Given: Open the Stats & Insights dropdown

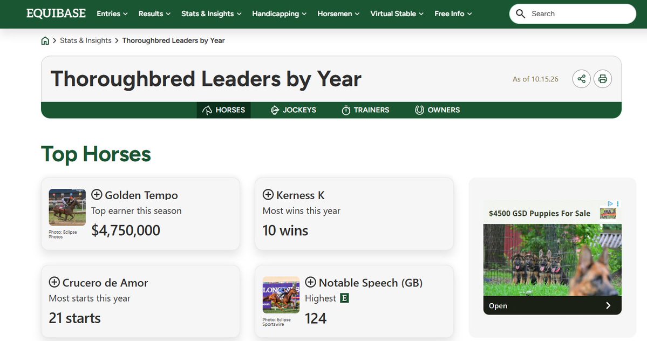Looking at the screenshot, I should point(212,13).
